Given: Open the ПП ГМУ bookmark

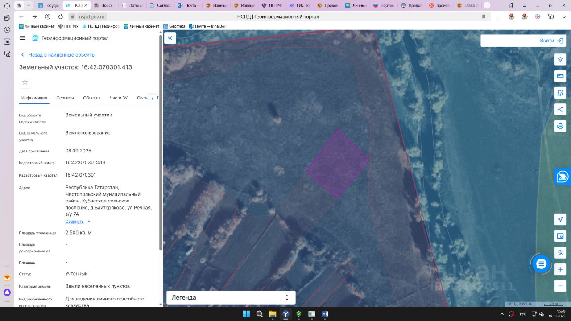Looking at the screenshot, I should point(68,26).
